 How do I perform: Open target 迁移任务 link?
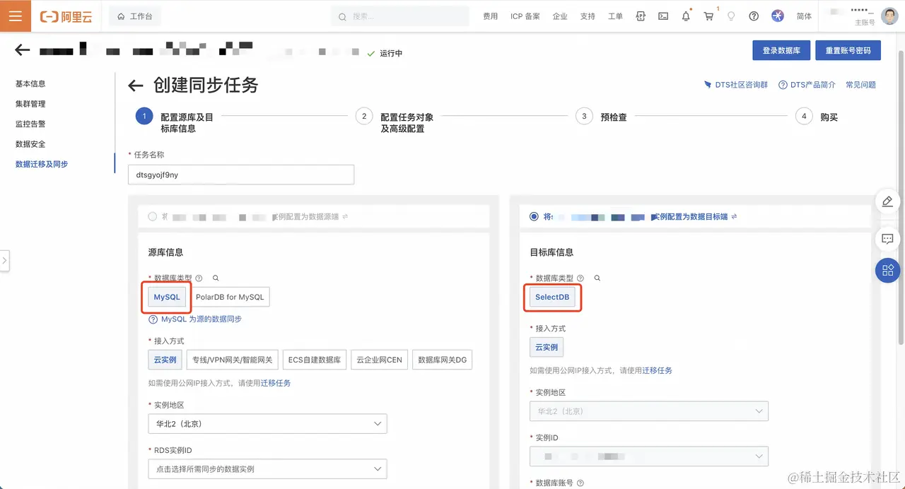click(657, 370)
